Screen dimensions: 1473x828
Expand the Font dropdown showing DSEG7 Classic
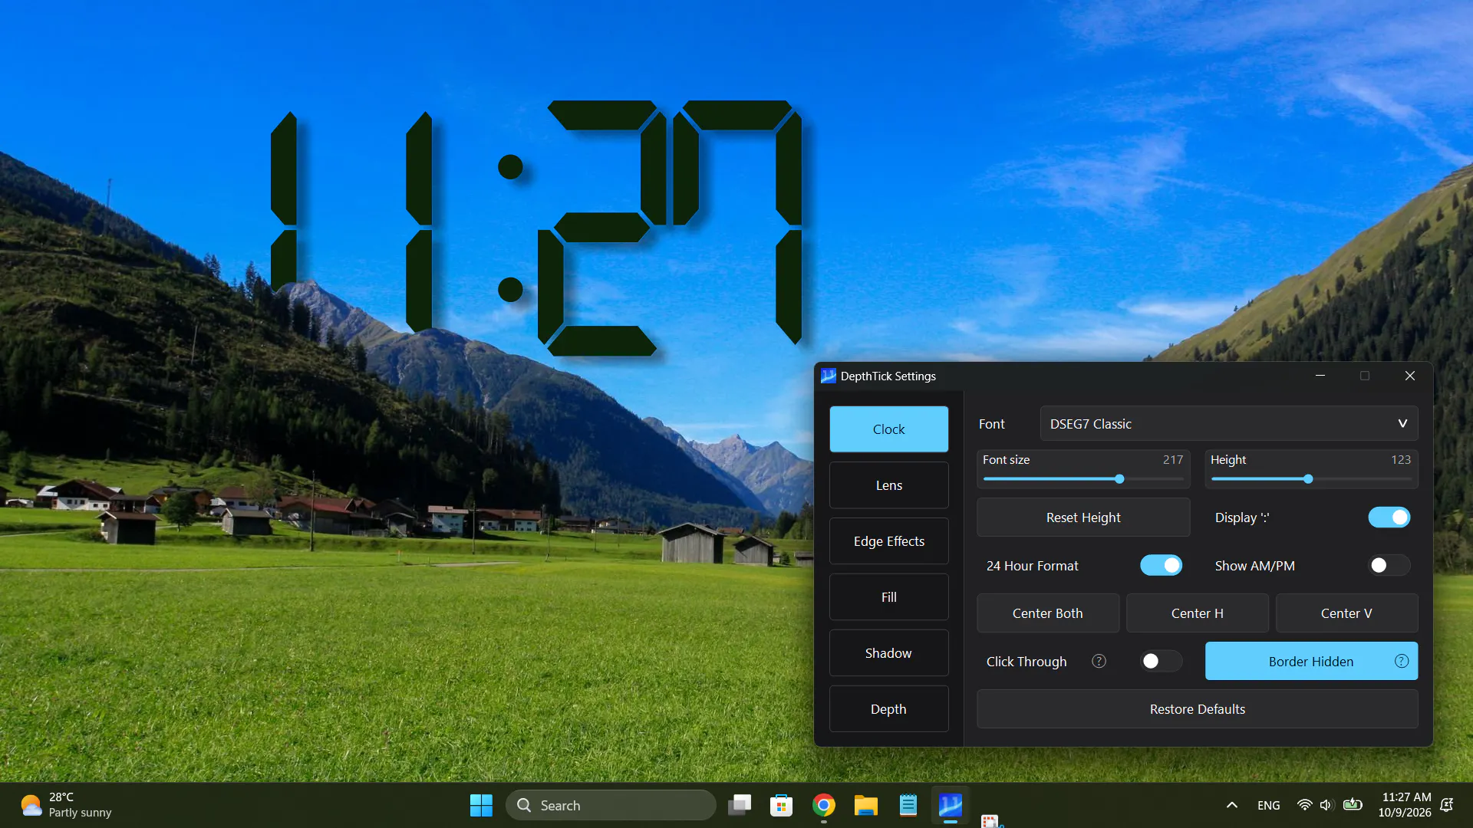tap(1228, 424)
